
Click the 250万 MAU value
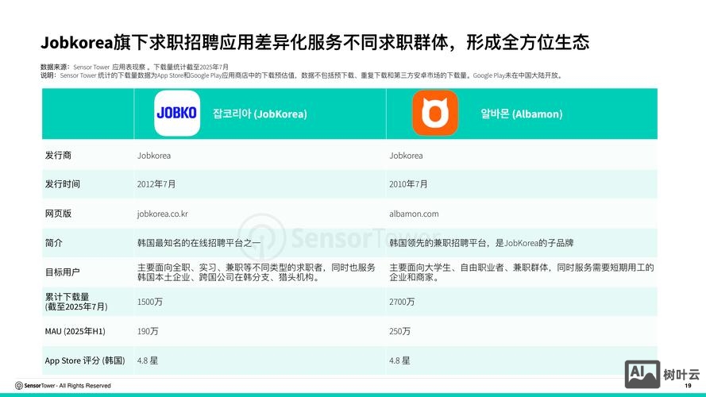pos(399,331)
